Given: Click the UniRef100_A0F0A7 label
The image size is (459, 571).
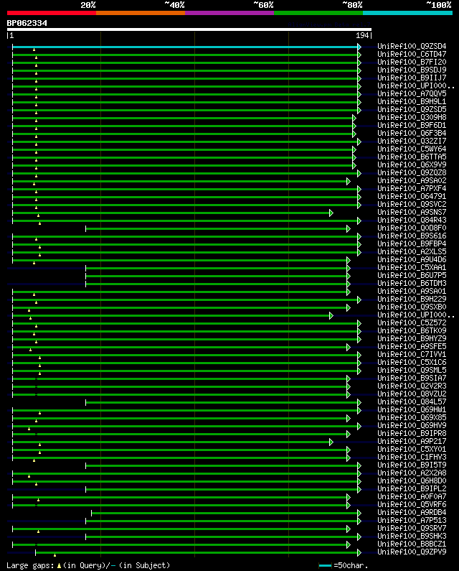Looking at the screenshot, I should pyautogui.click(x=412, y=497).
